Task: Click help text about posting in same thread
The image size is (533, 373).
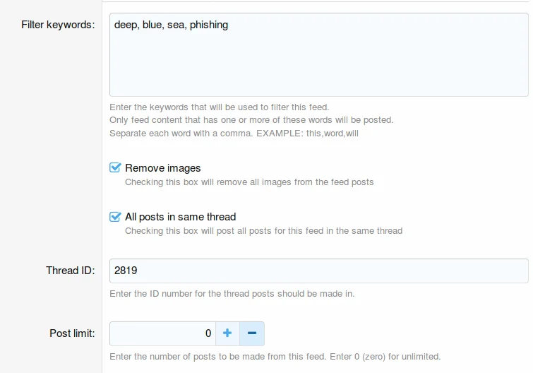Action: pyautogui.click(x=264, y=231)
